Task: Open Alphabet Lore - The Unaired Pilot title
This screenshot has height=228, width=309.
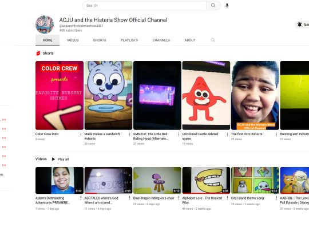Action: [x=202, y=200]
